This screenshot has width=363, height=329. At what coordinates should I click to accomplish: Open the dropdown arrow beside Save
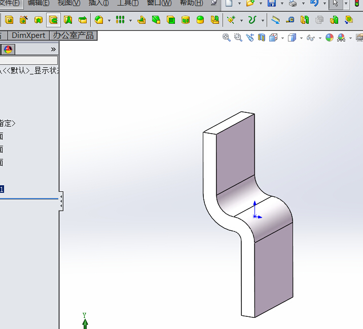tap(282, 4)
